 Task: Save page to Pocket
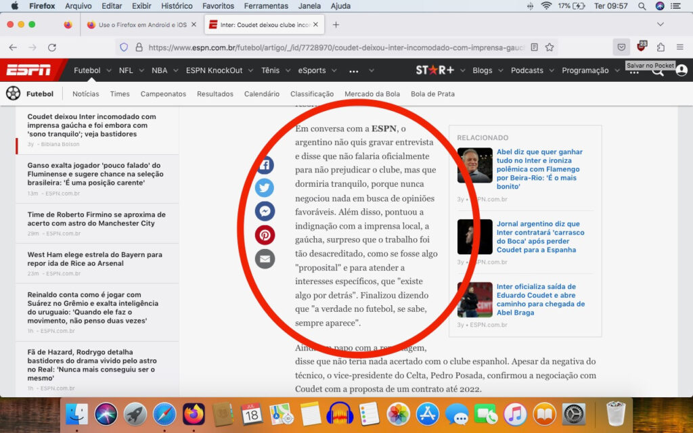[x=621, y=47]
